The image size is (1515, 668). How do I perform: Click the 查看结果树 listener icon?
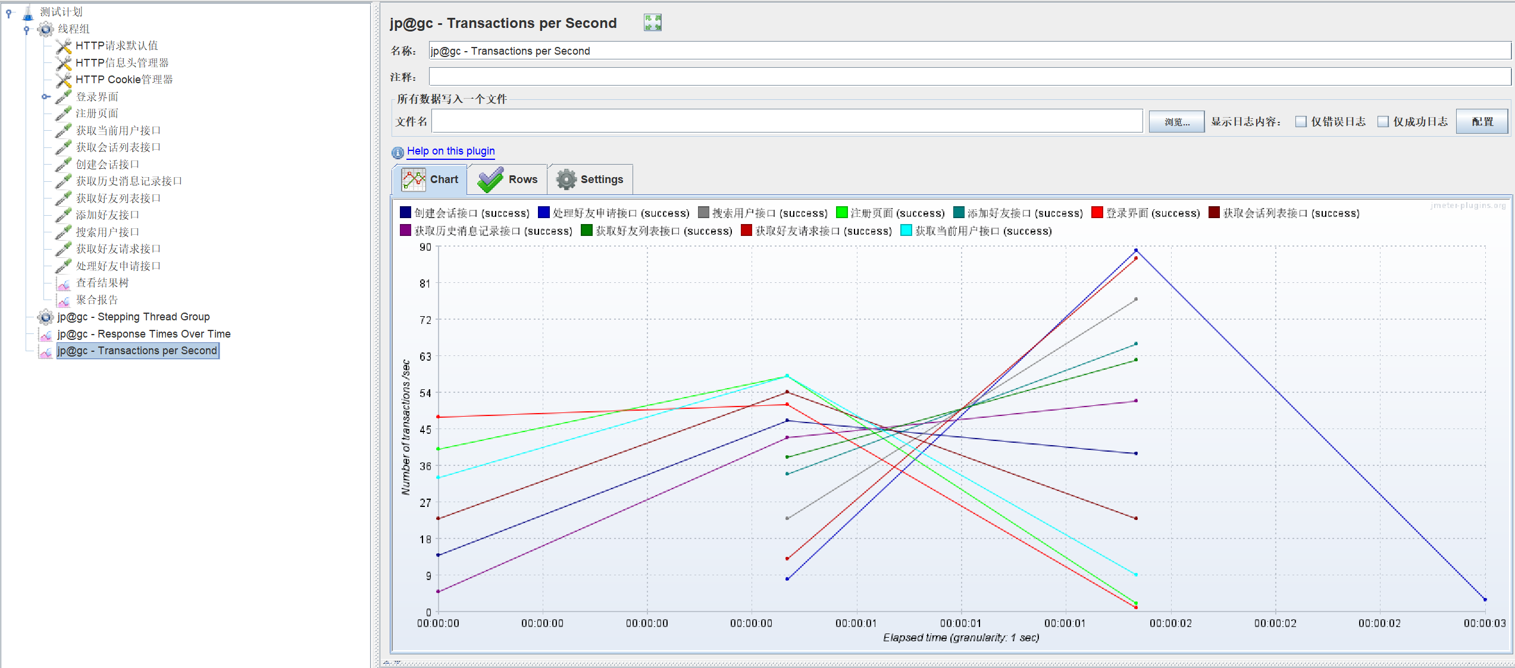click(x=64, y=283)
